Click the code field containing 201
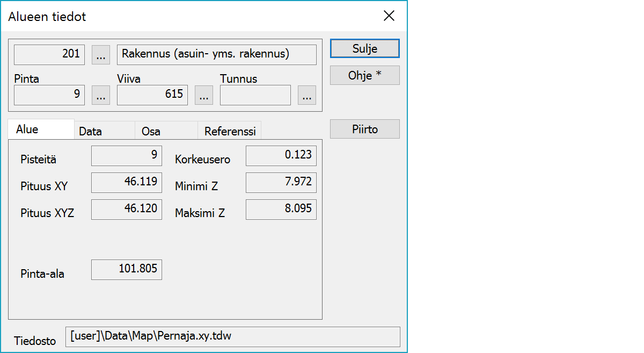This screenshot has height=353, width=644. (49, 55)
